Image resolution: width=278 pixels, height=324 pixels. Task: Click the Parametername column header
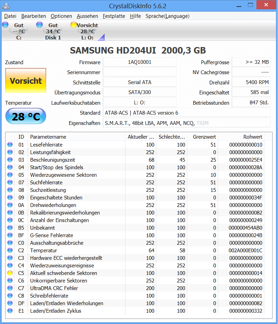tap(76, 137)
